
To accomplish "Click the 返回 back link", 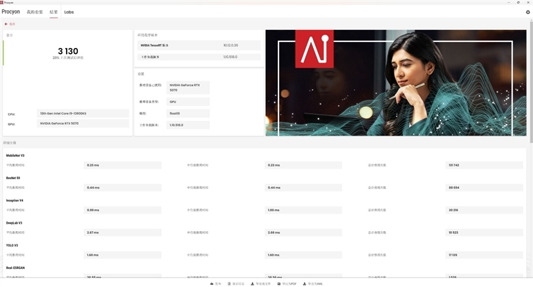I will (x=12, y=23).
